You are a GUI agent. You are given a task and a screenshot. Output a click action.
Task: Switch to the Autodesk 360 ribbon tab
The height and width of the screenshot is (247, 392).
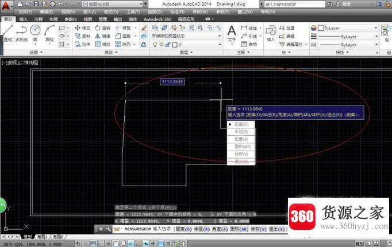(157, 19)
